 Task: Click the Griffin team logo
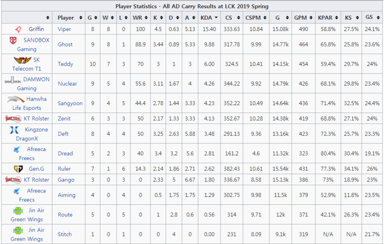tap(18, 29)
